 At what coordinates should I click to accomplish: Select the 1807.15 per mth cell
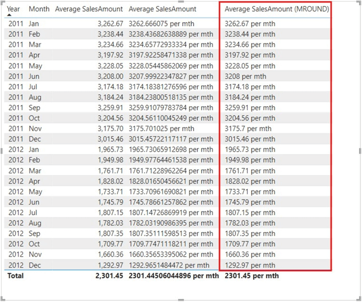pyautogui.click(x=250, y=213)
